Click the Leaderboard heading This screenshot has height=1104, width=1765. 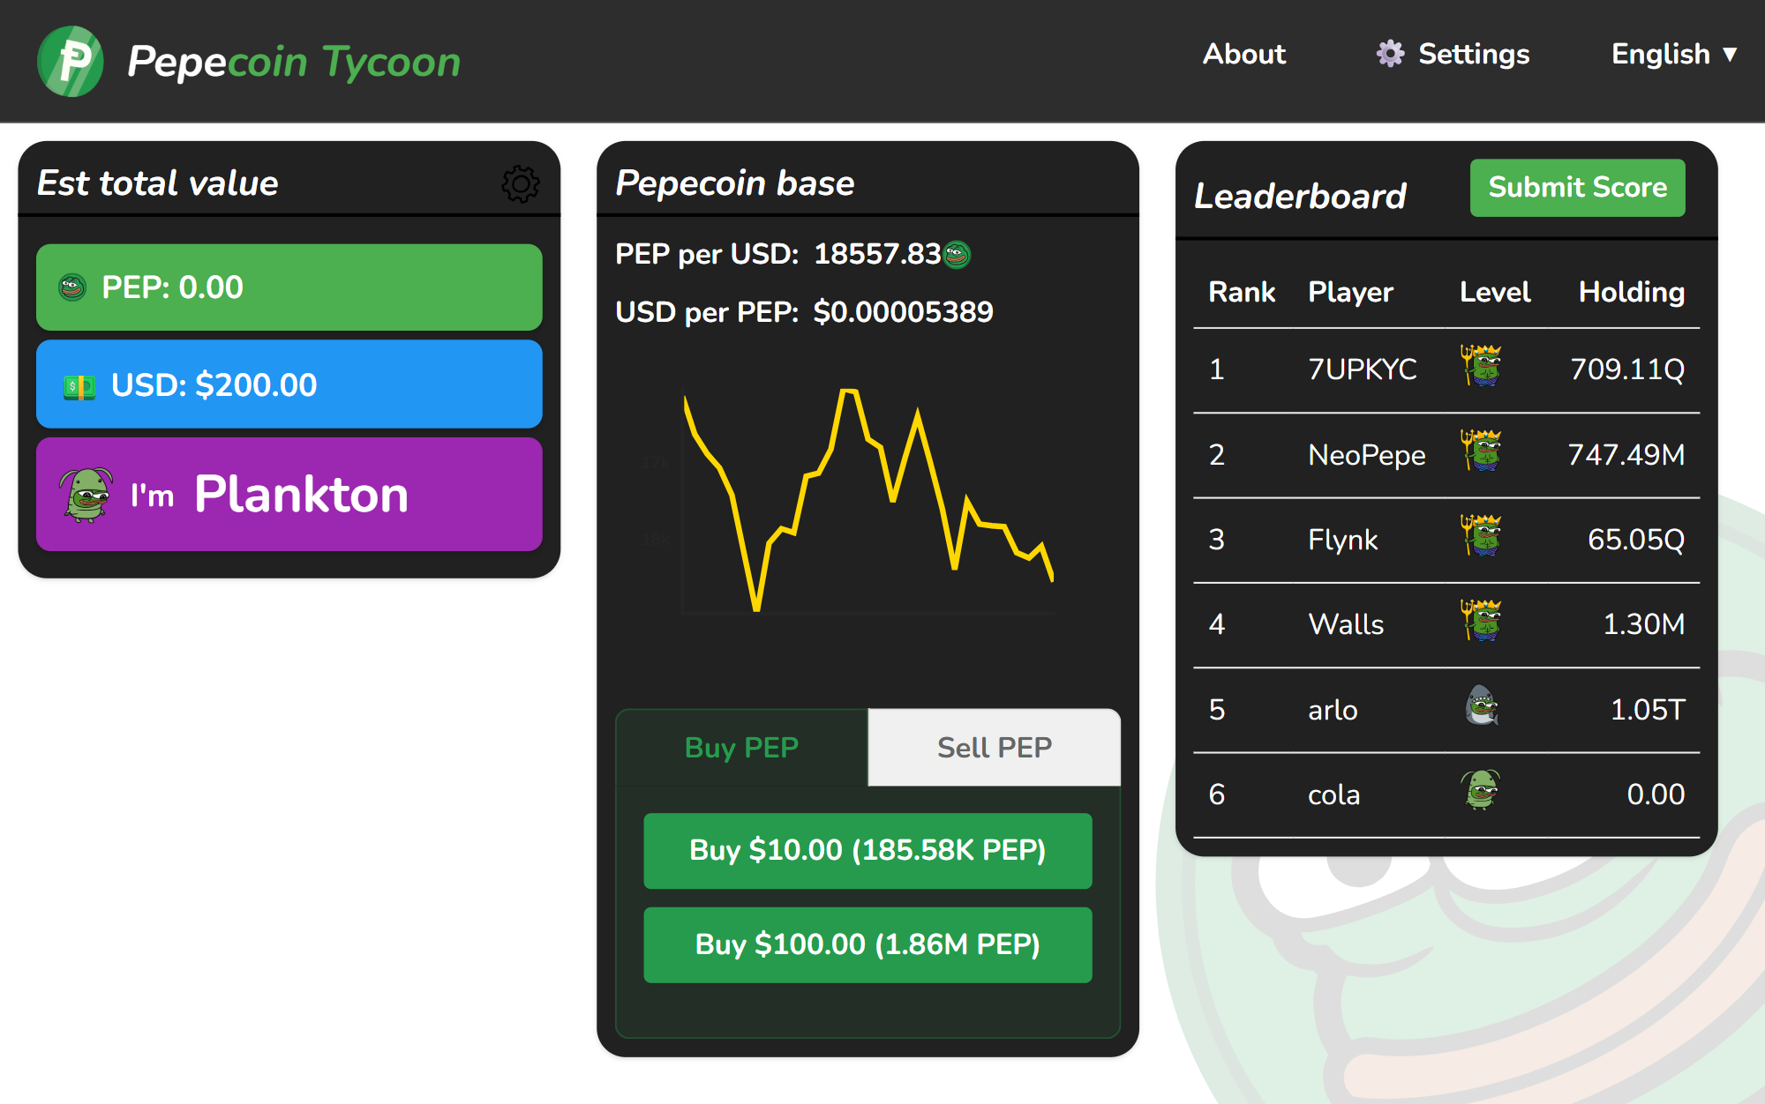(x=1300, y=196)
